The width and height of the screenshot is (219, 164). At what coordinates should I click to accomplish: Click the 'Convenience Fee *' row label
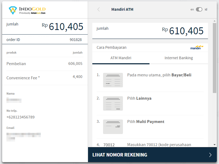coord(23,78)
